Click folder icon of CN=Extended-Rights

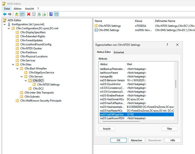point(17,36)
